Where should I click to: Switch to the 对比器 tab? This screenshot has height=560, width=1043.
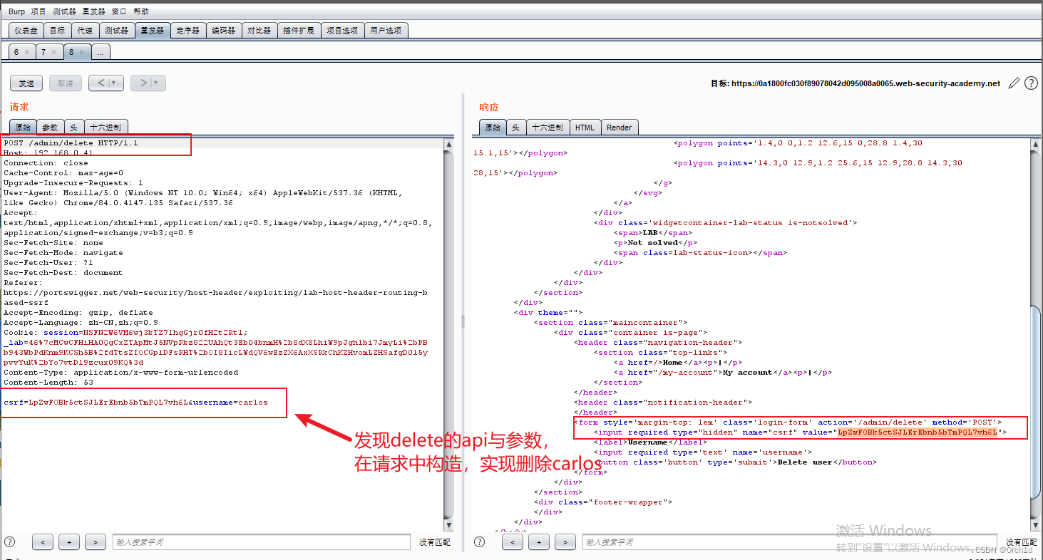(260, 31)
